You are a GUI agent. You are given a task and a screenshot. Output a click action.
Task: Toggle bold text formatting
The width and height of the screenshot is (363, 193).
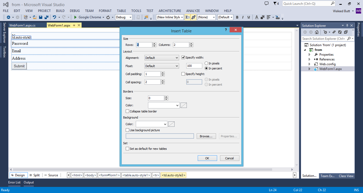tap(237, 17)
